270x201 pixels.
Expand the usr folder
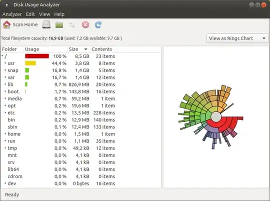(x=5, y=63)
